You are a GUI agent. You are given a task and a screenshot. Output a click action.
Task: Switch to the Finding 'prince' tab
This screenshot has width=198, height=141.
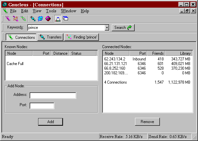point(82,37)
